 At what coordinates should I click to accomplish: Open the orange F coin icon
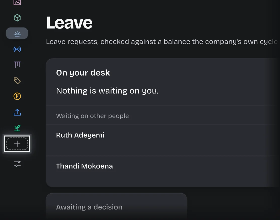tap(17, 96)
